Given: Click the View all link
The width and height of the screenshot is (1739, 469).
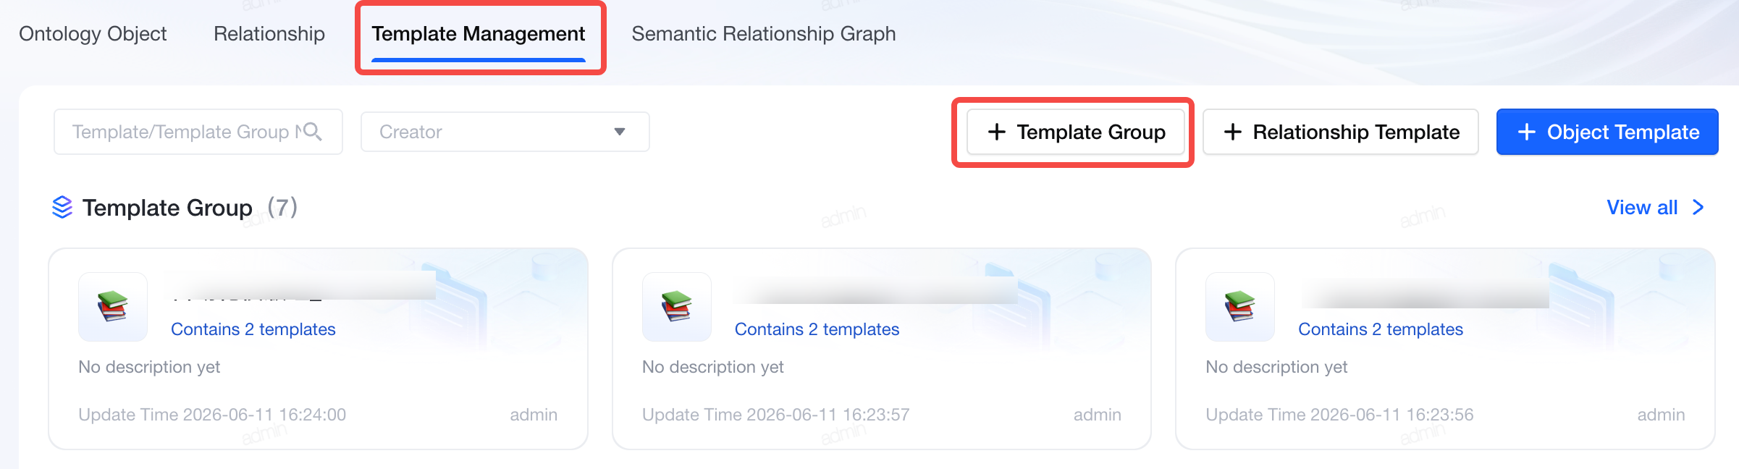Looking at the screenshot, I should click(x=1642, y=208).
